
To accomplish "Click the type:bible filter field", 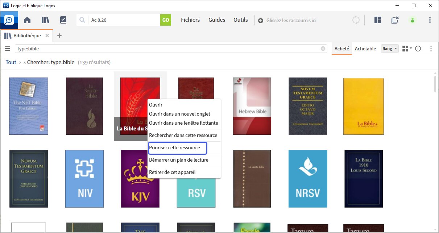I will pyautogui.click(x=171, y=49).
